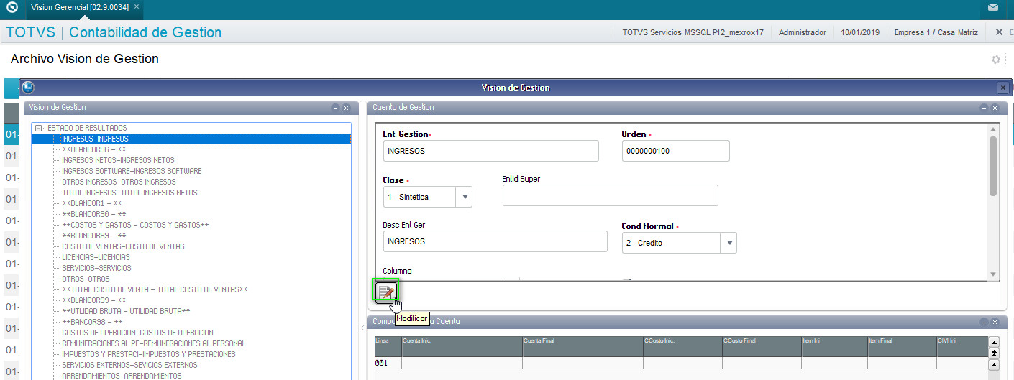Viewport: 1014px width, 380px height.
Task: Close the Vision de Gestion tree panel
Action: click(346, 108)
